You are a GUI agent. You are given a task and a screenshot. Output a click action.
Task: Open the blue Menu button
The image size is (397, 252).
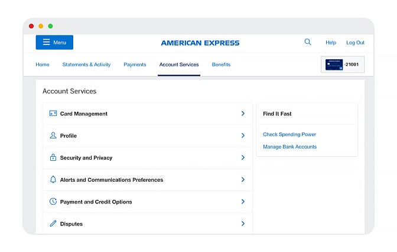(54, 43)
